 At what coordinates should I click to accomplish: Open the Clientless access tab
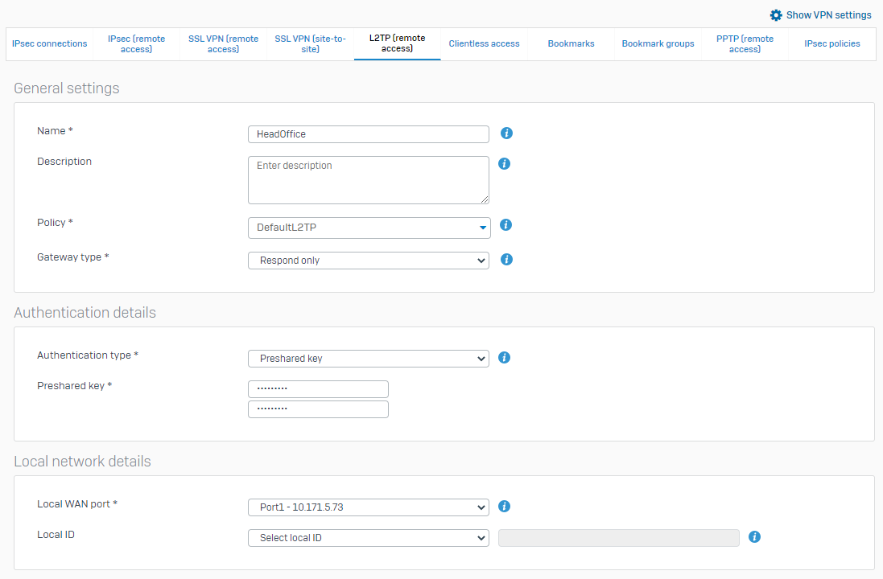(x=484, y=43)
